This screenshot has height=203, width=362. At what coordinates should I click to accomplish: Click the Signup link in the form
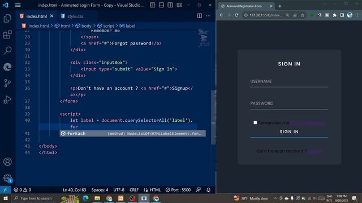click(x=314, y=151)
